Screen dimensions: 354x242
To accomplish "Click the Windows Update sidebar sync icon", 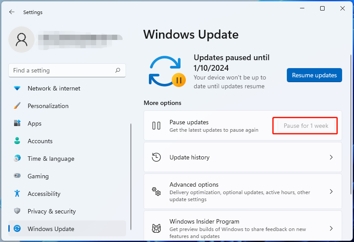I will 17,229.
